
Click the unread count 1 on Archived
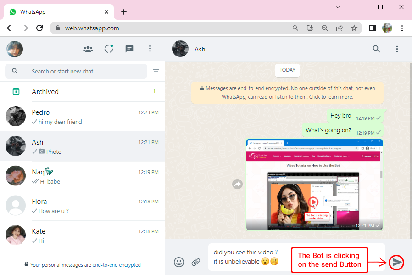coord(154,91)
